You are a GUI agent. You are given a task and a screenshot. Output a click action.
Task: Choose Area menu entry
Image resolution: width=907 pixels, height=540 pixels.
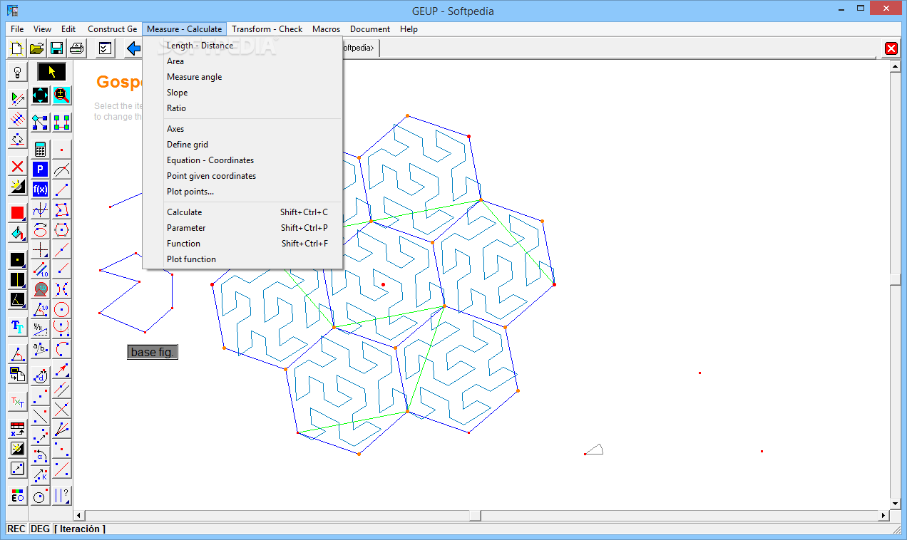[242, 61]
